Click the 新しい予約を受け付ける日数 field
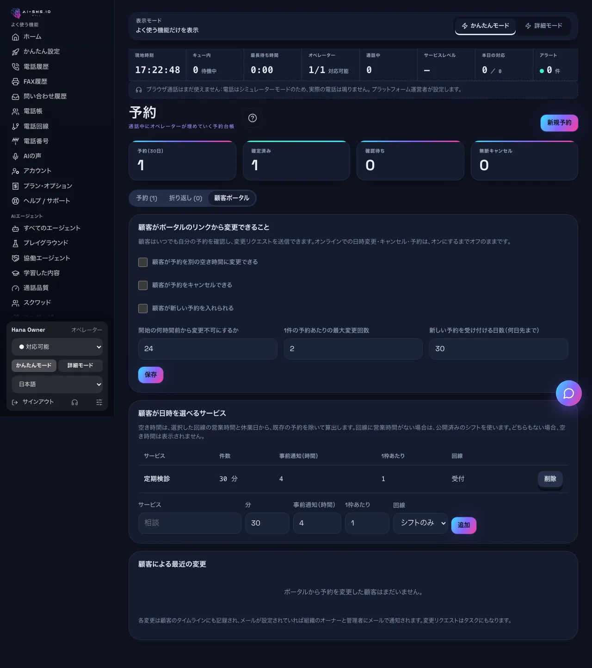Image resolution: width=592 pixels, height=668 pixels. (499, 349)
